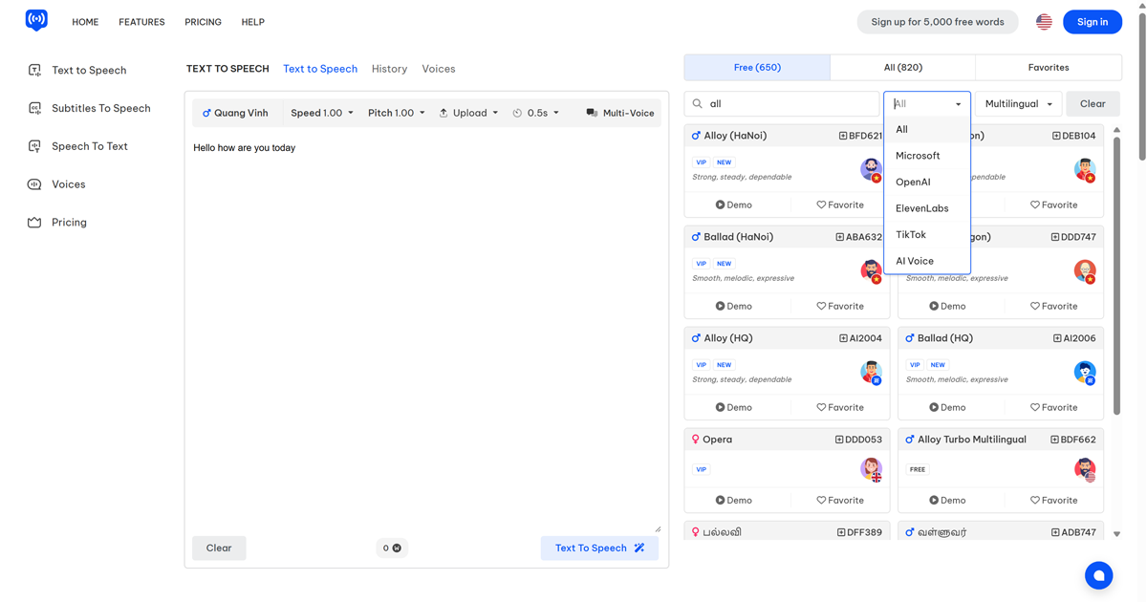Click the Alloy (HaNoi) voice avatar
Viewport: 1147px width, 602px height.
pyautogui.click(x=871, y=170)
